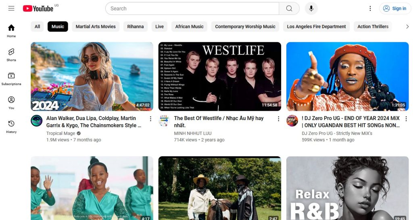Click the search magnifier button
The width and height of the screenshot is (413, 220).
289,8
